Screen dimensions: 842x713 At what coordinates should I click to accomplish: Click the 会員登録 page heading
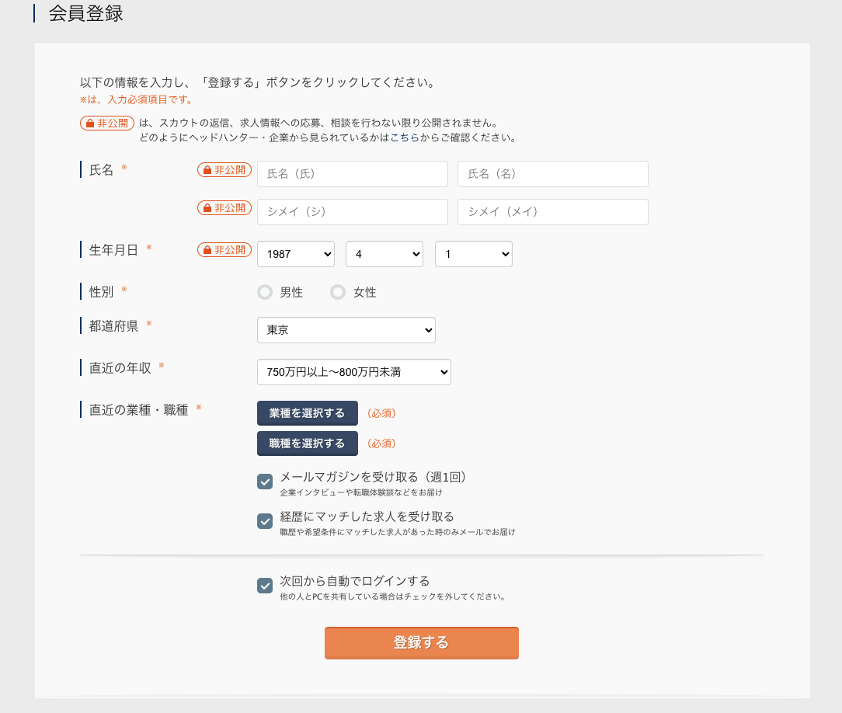86,13
